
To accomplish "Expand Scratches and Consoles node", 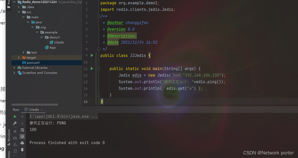I will tap(14, 73).
